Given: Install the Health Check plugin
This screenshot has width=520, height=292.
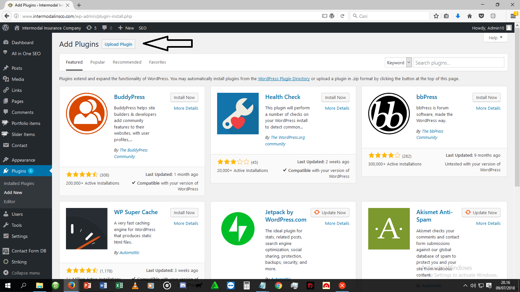Looking at the screenshot, I should (x=335, y=97).
